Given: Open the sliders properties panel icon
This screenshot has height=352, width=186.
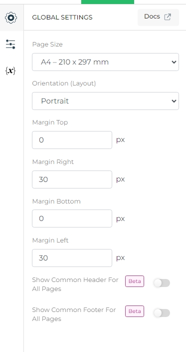Looking at the screenshot, I should (10, 44).
